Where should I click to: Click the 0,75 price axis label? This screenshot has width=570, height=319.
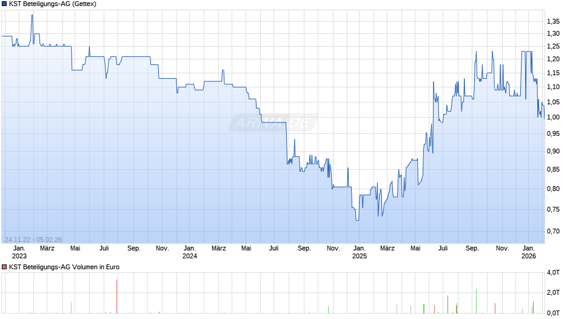click(x=553, y=209)
